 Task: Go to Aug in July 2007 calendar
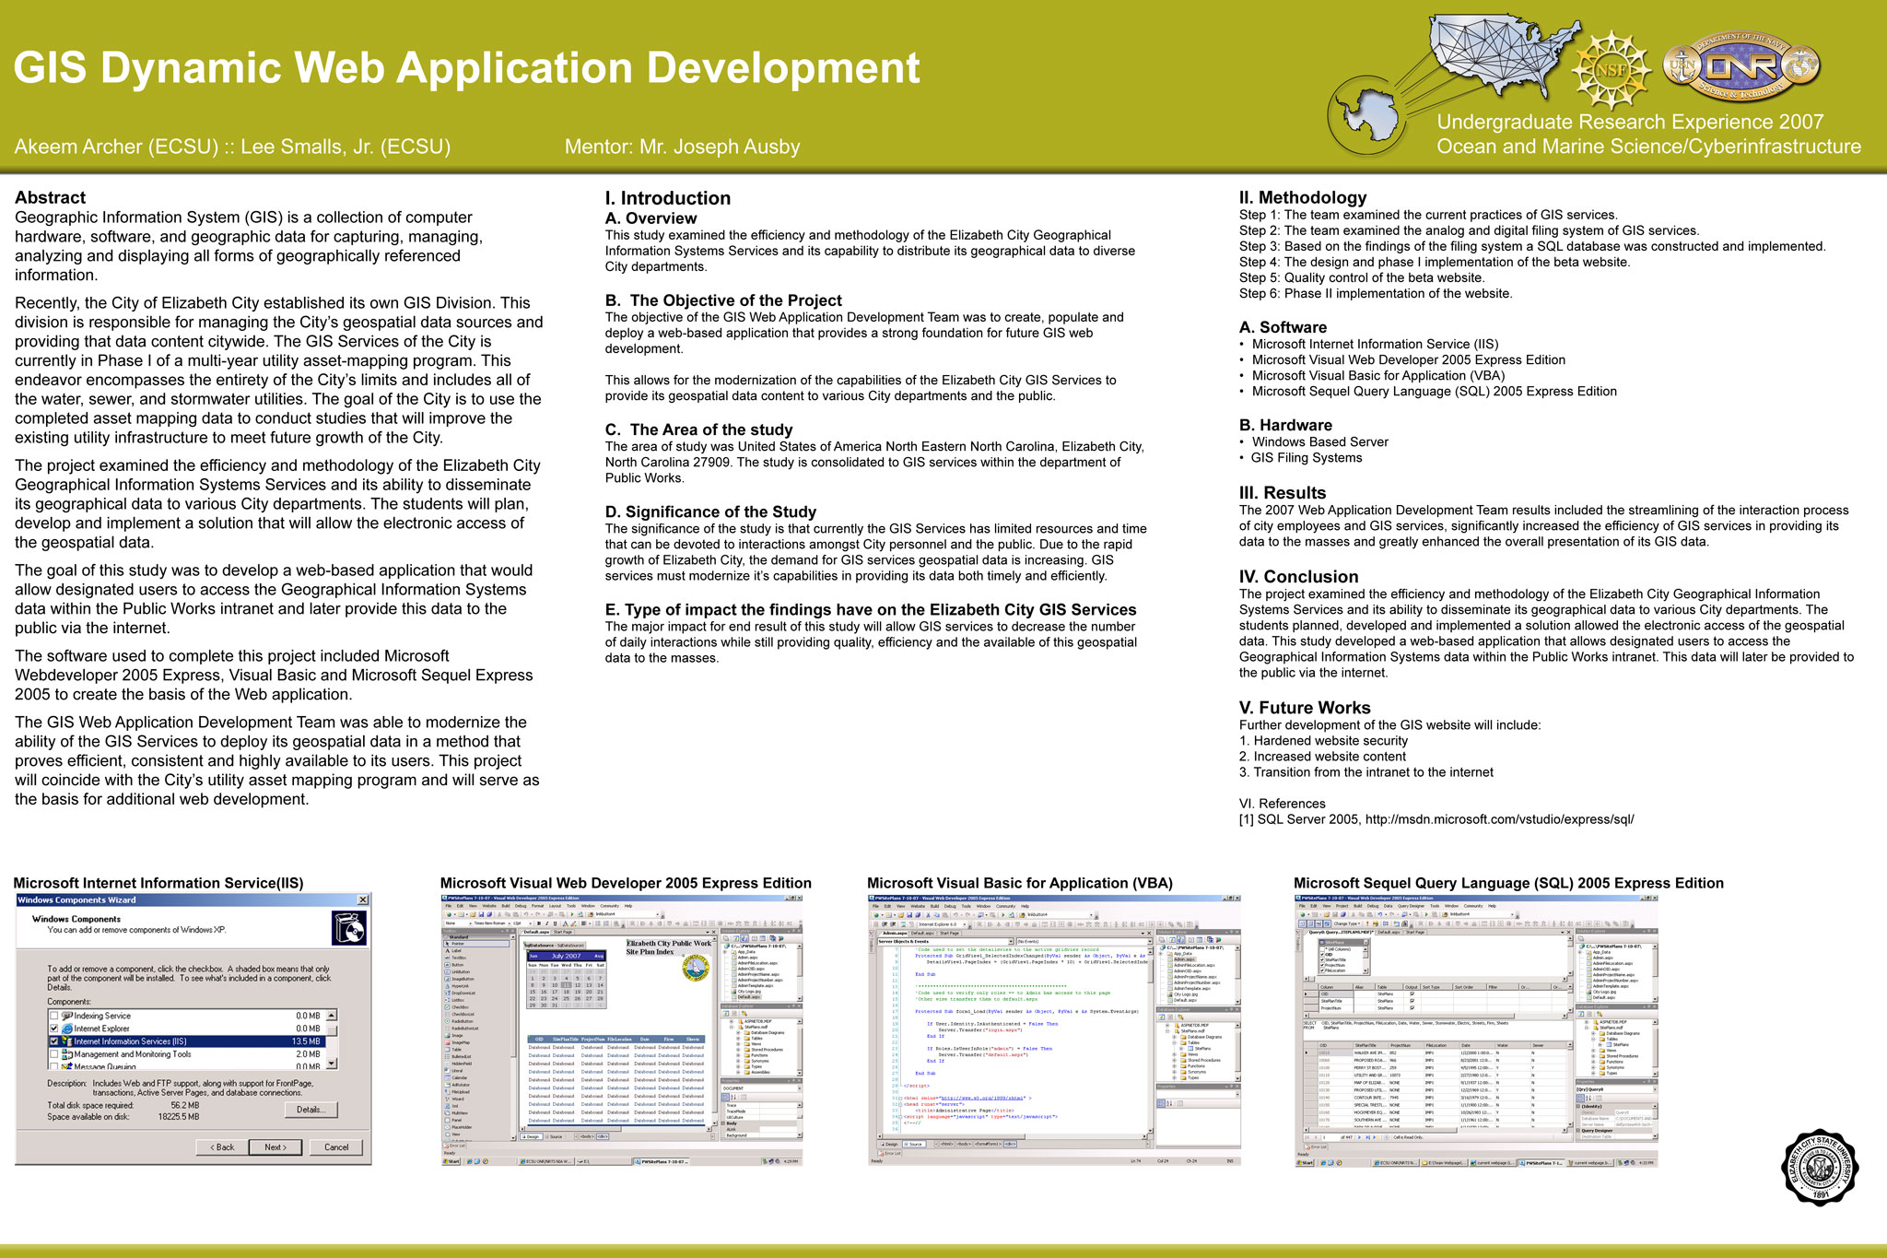(x=599, y=956)
